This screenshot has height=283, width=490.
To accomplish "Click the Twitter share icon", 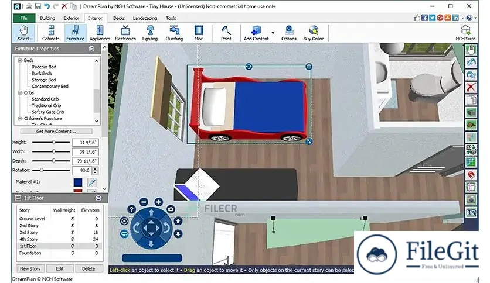I will pos(432,18).
